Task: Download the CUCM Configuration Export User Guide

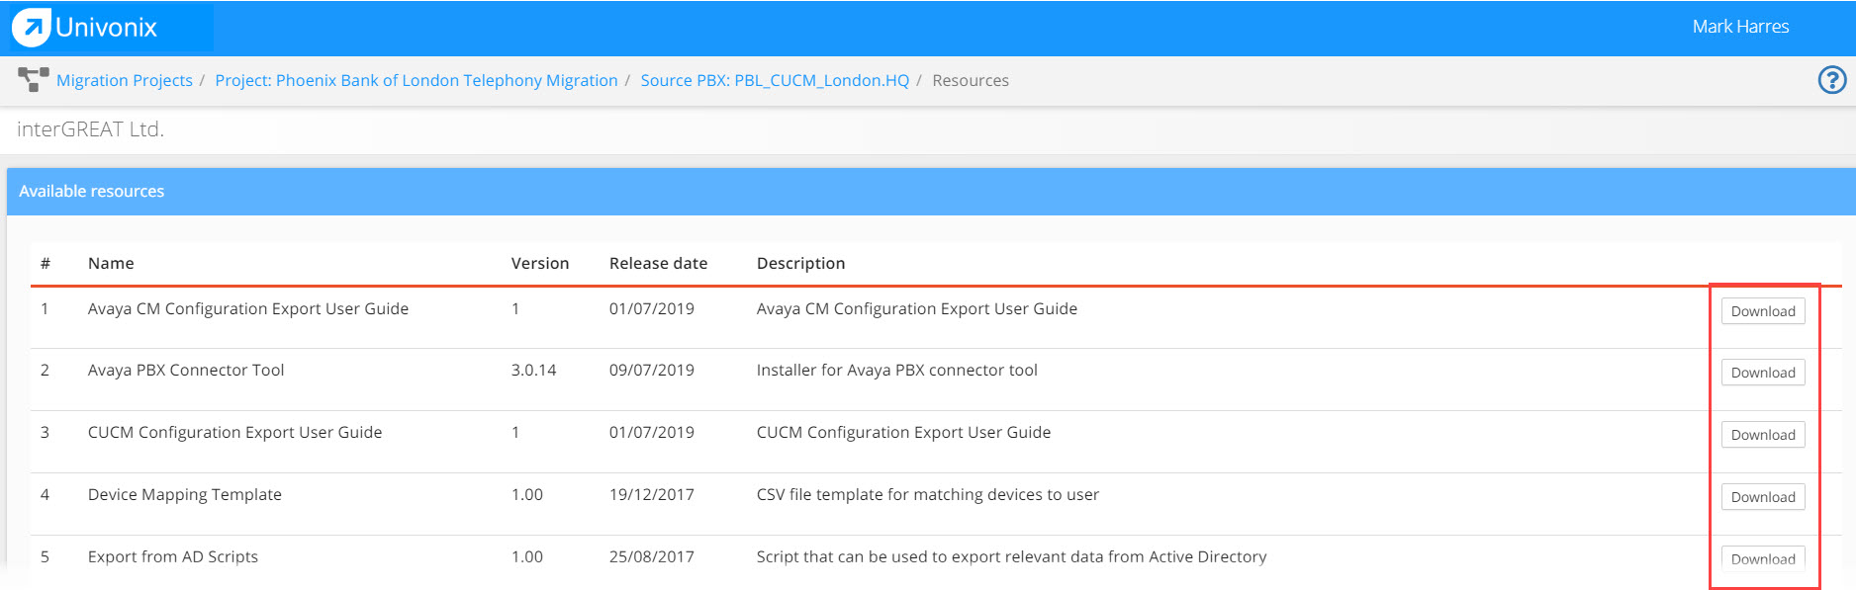Action: tap(1763, 435)
